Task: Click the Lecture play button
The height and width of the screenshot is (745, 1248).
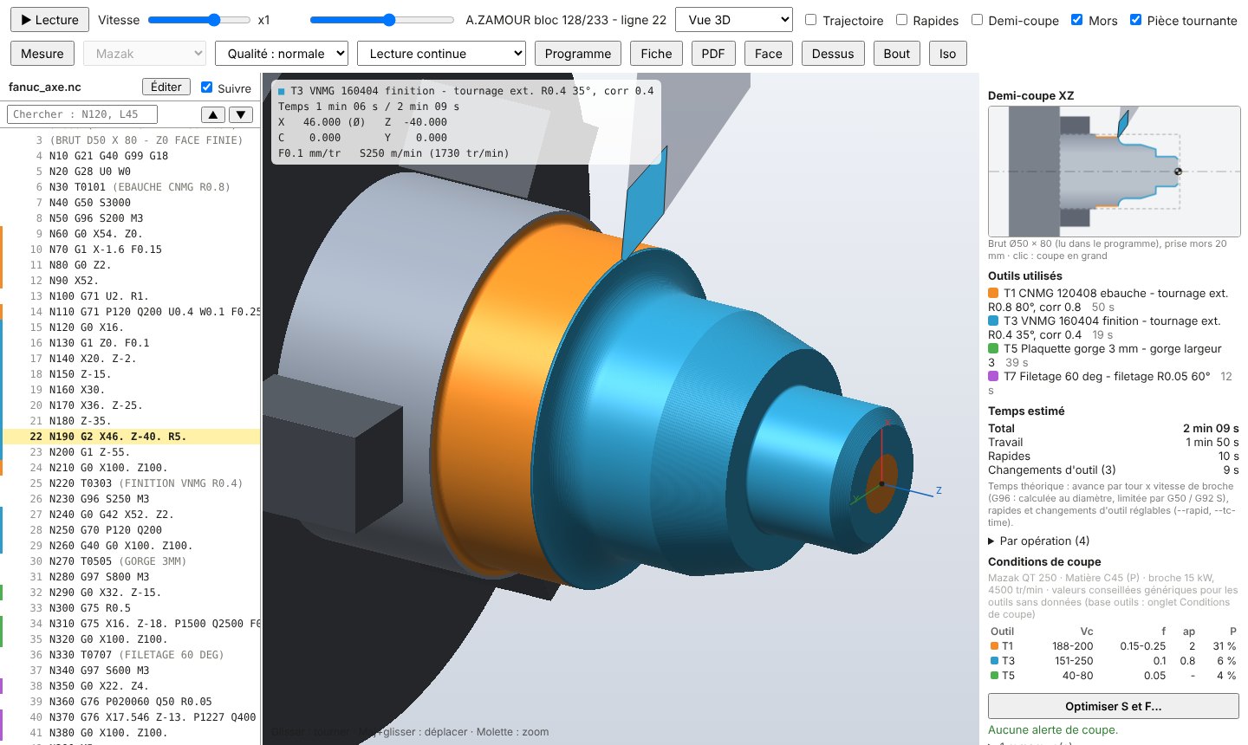Action: (49, 20)
